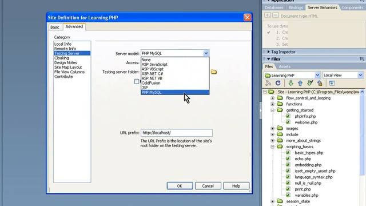Choose PHP MySQL in the open list
366x206 pixels.
pyautogui.click(x=175, y=92)
